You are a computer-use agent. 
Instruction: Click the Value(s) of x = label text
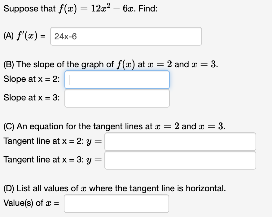[31, 203]
